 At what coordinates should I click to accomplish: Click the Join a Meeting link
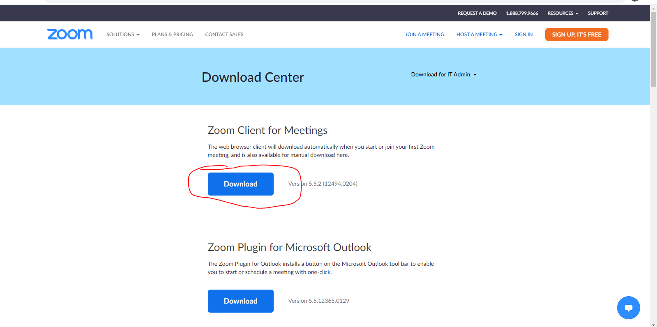coord(424,35)
